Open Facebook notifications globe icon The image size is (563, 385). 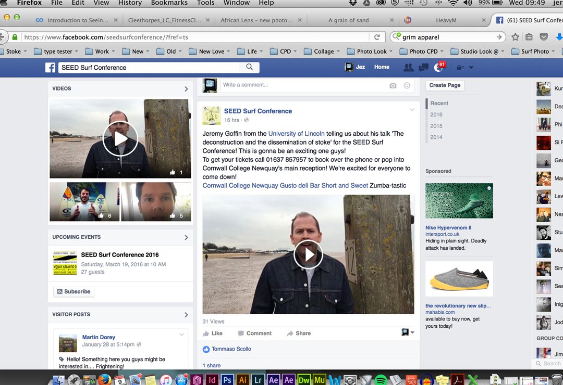click(438, 68)
